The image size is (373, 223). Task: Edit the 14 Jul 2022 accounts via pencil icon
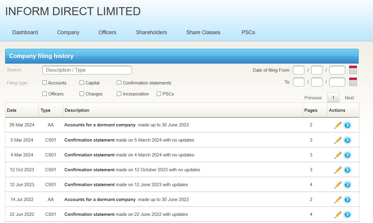coord(338,199)
